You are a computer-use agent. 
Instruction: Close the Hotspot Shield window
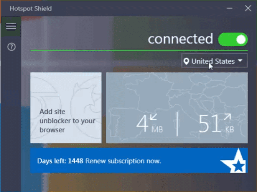(248, 8)
